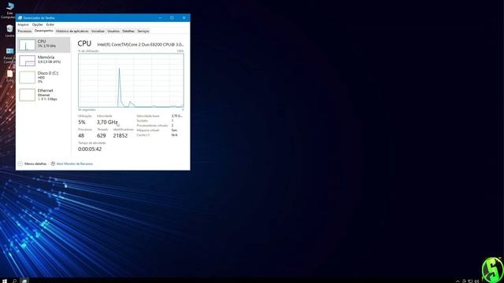Click the Task Manager title bar icon
The image size is (504, 283).
[x=20, y=18]
